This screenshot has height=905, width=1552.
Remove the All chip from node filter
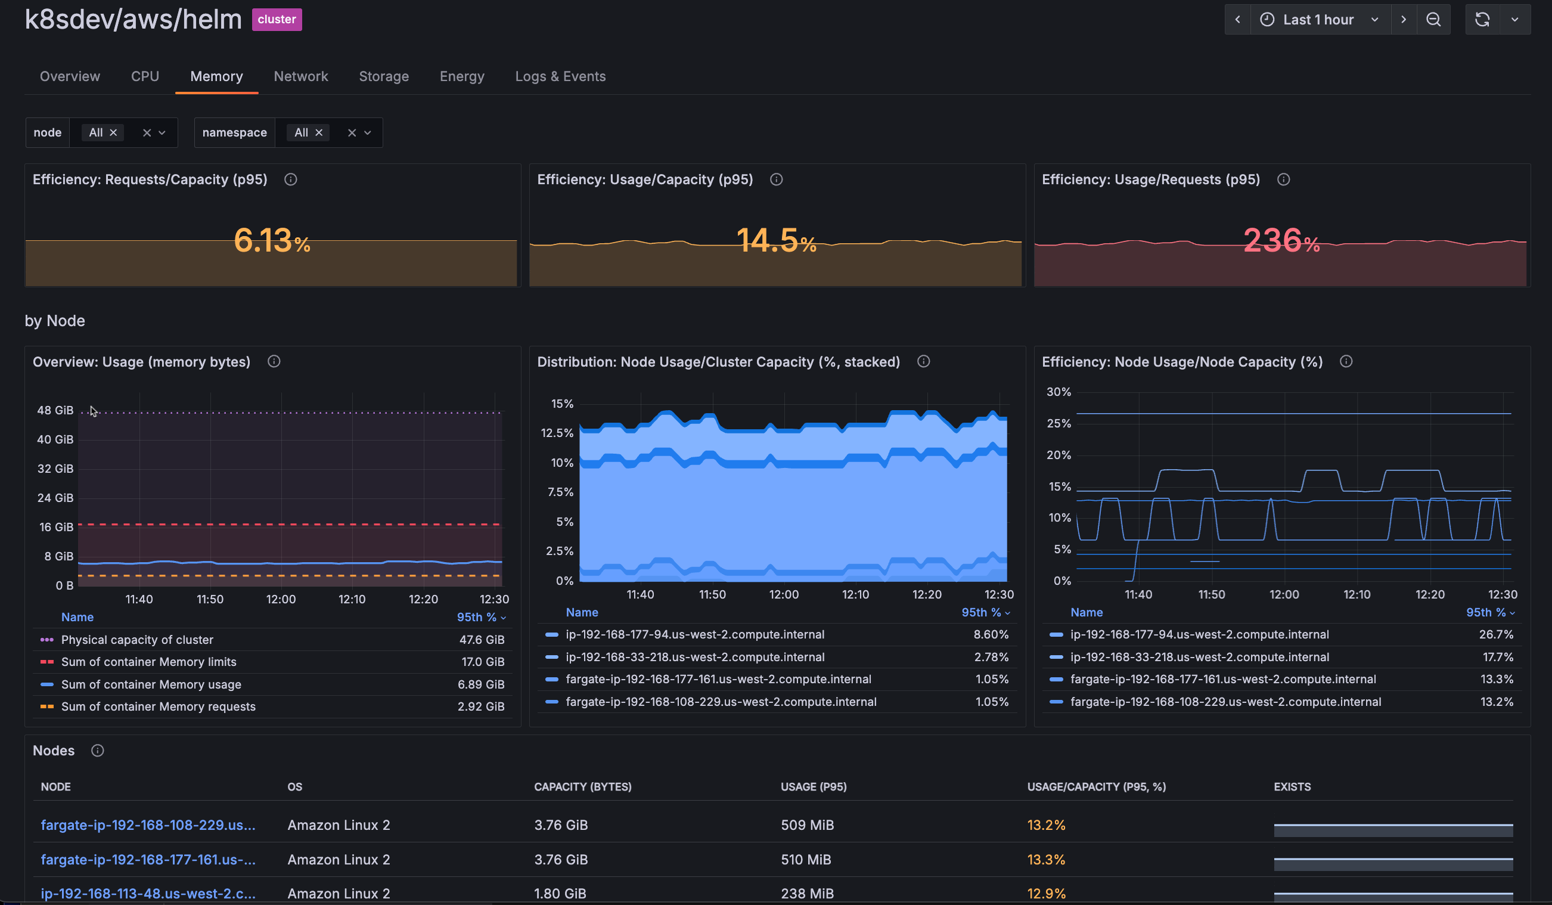(x=113, y=132)
